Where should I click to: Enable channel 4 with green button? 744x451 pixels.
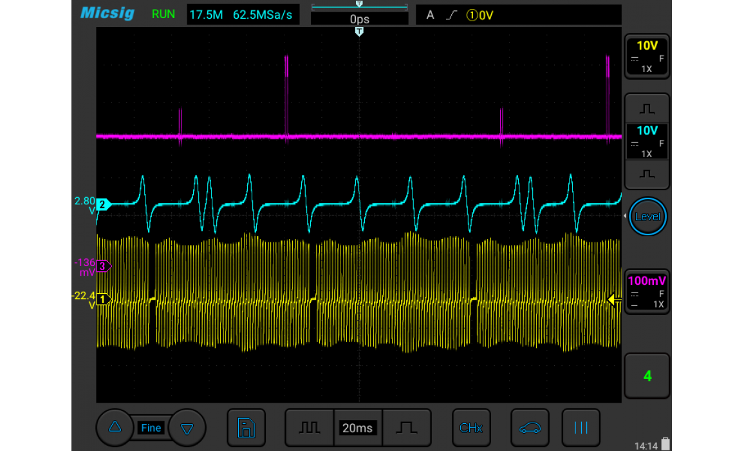[647, 376]
